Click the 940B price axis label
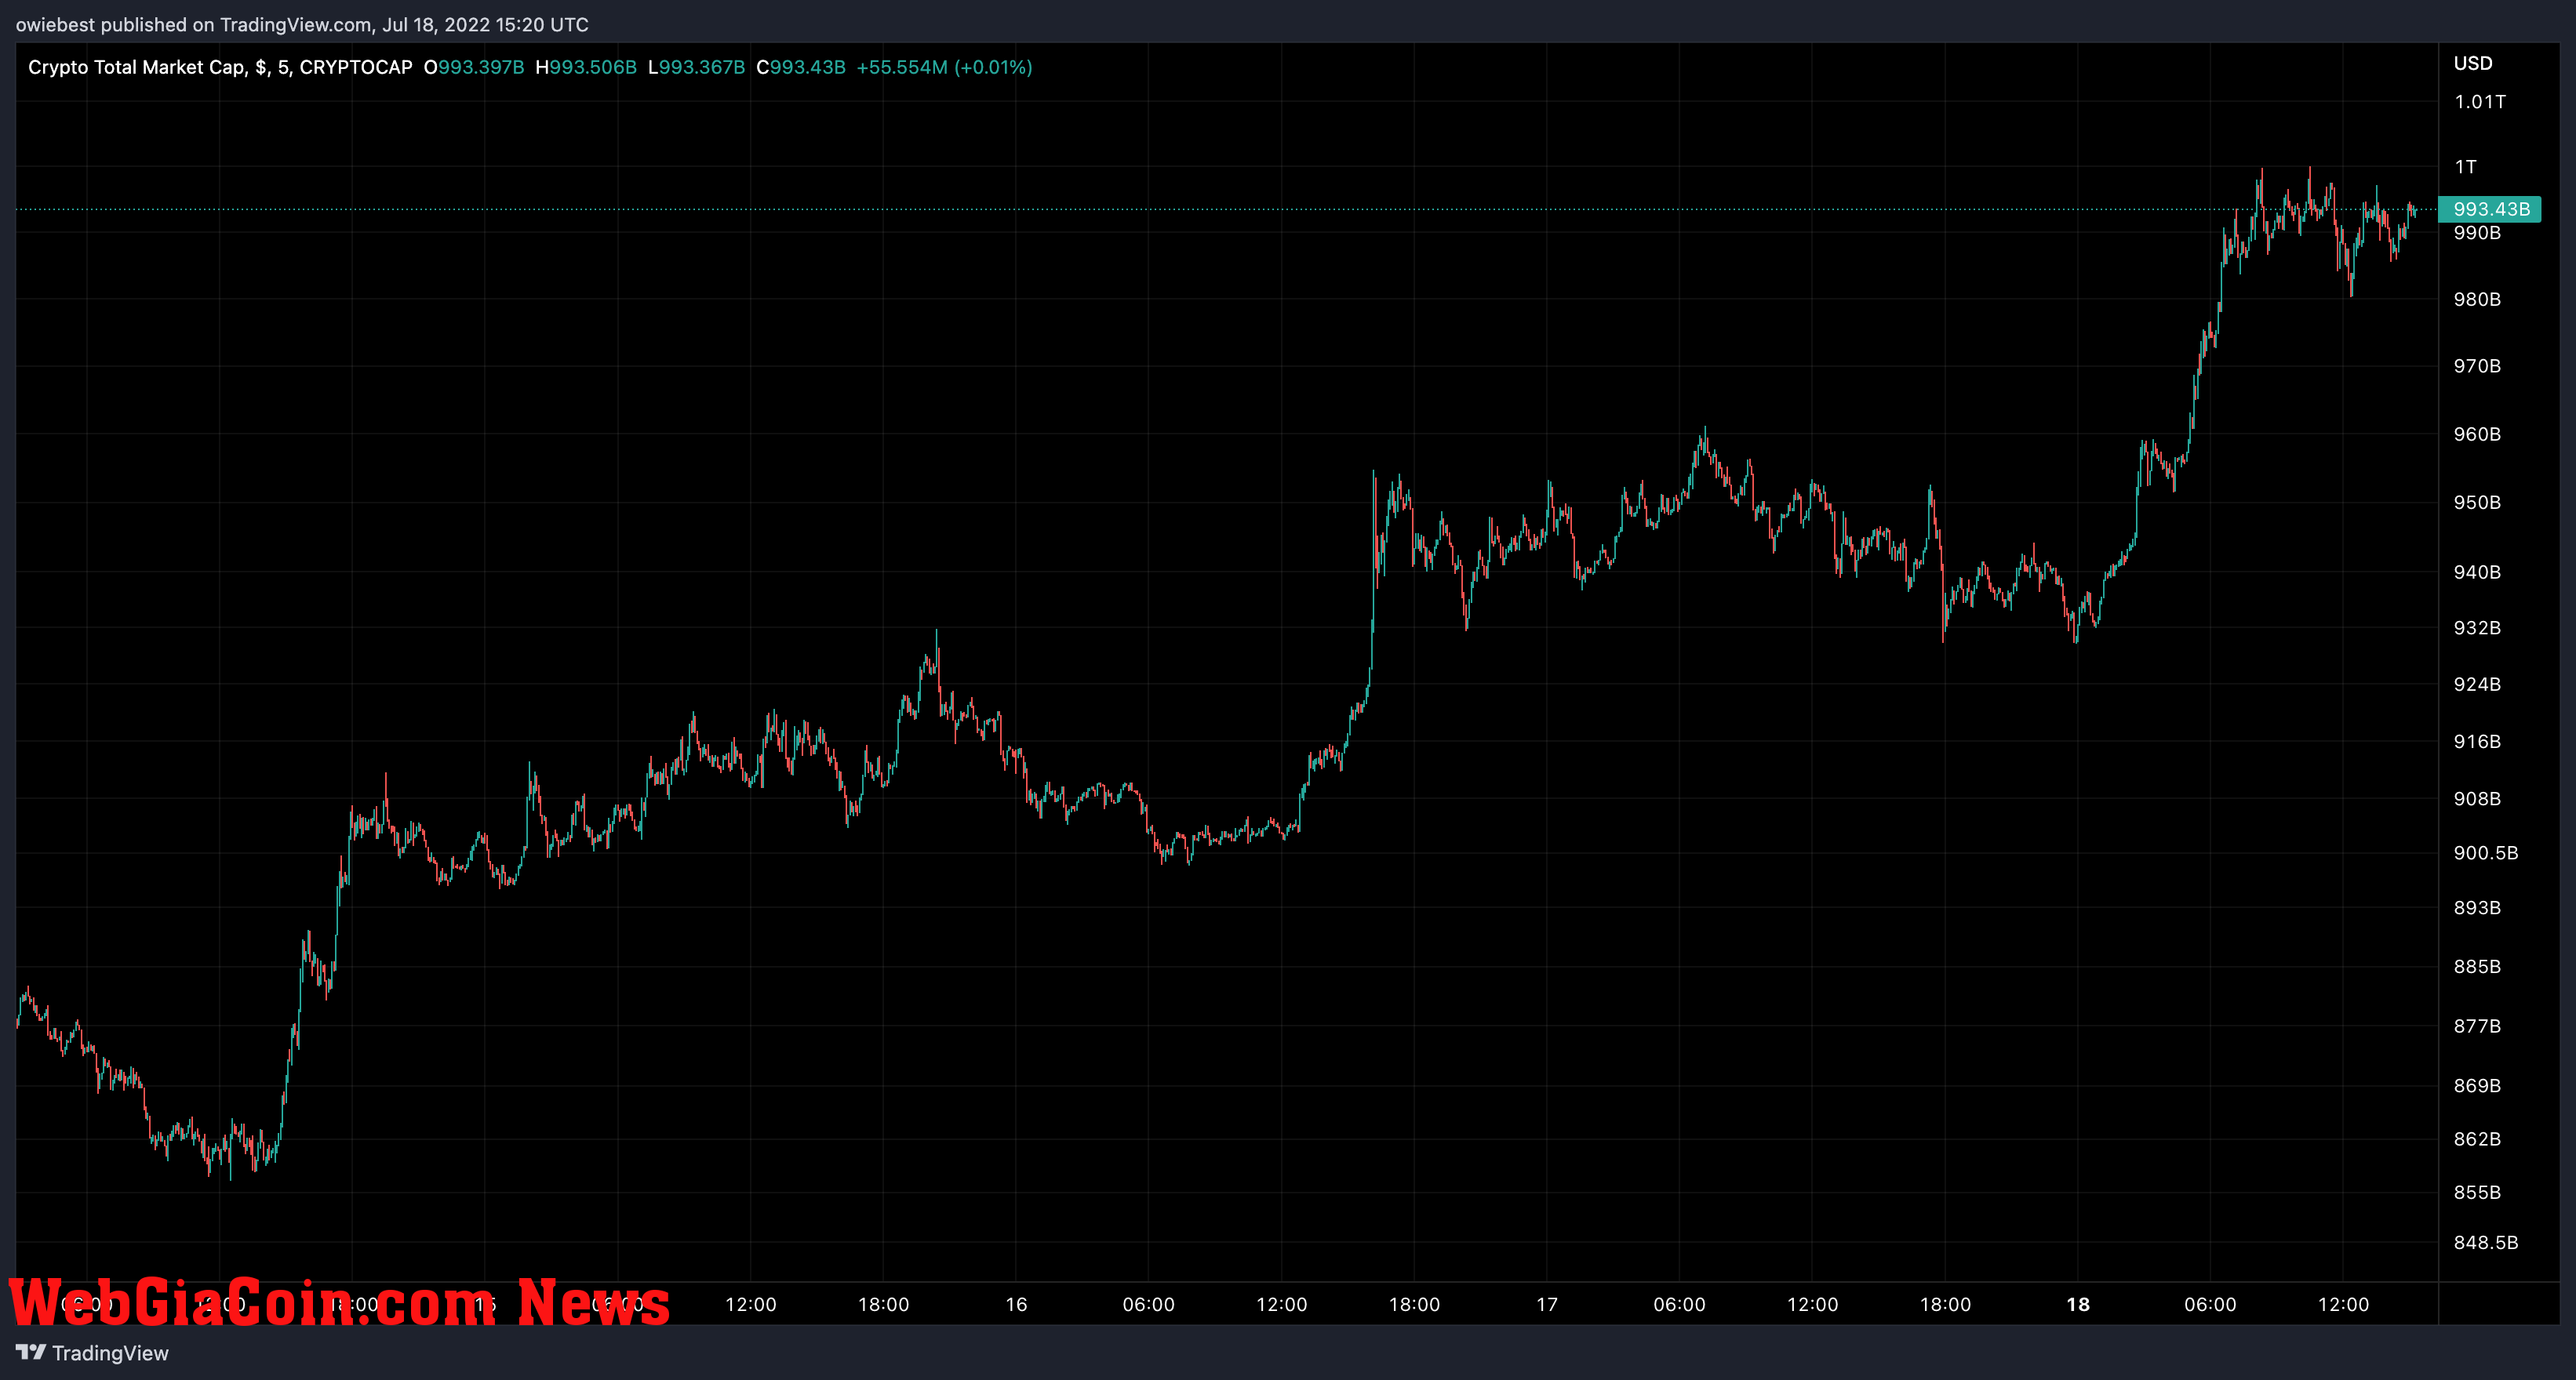 pyautogui.click(x=2477, y=572)
